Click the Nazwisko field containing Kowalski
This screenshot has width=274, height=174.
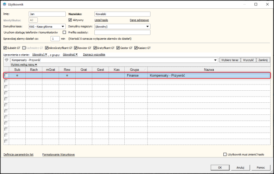[122, 14]
